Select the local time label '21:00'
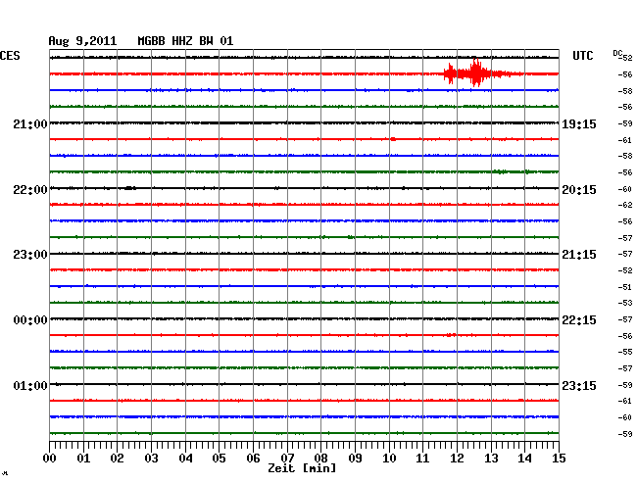Screen dimensions: 637x484 click(30, 124)
